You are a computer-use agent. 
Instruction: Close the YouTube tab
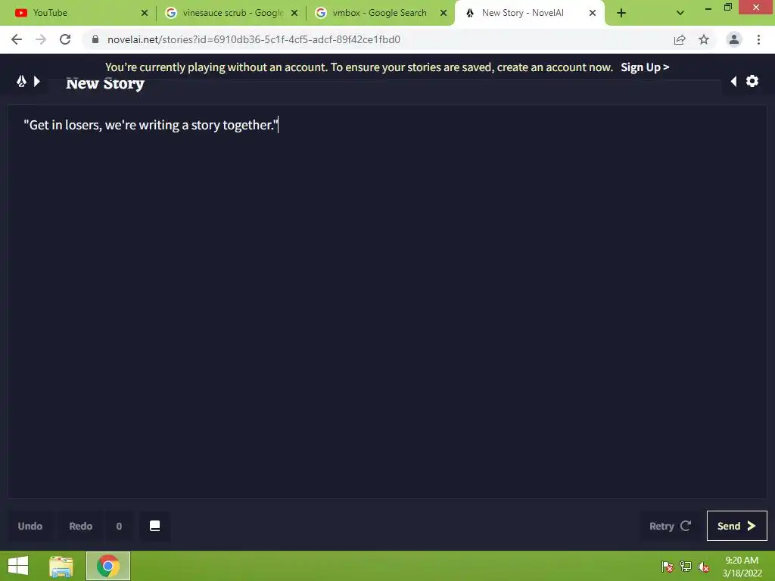(145, 13)
